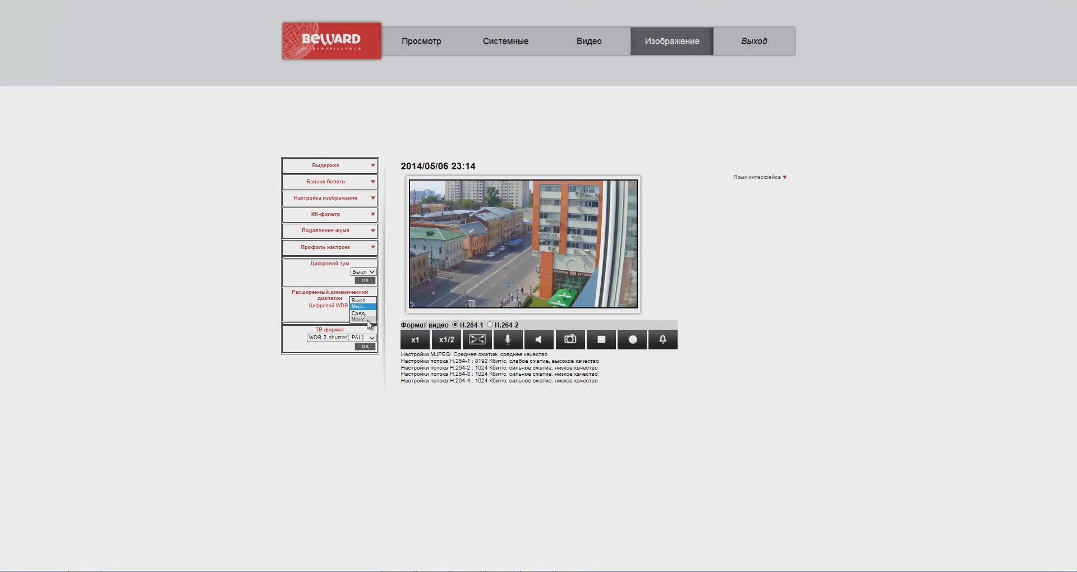Click OK under ТВ формат
Image resolution: width=1077 pixels, height=572 pixels.
click(365, 347)
